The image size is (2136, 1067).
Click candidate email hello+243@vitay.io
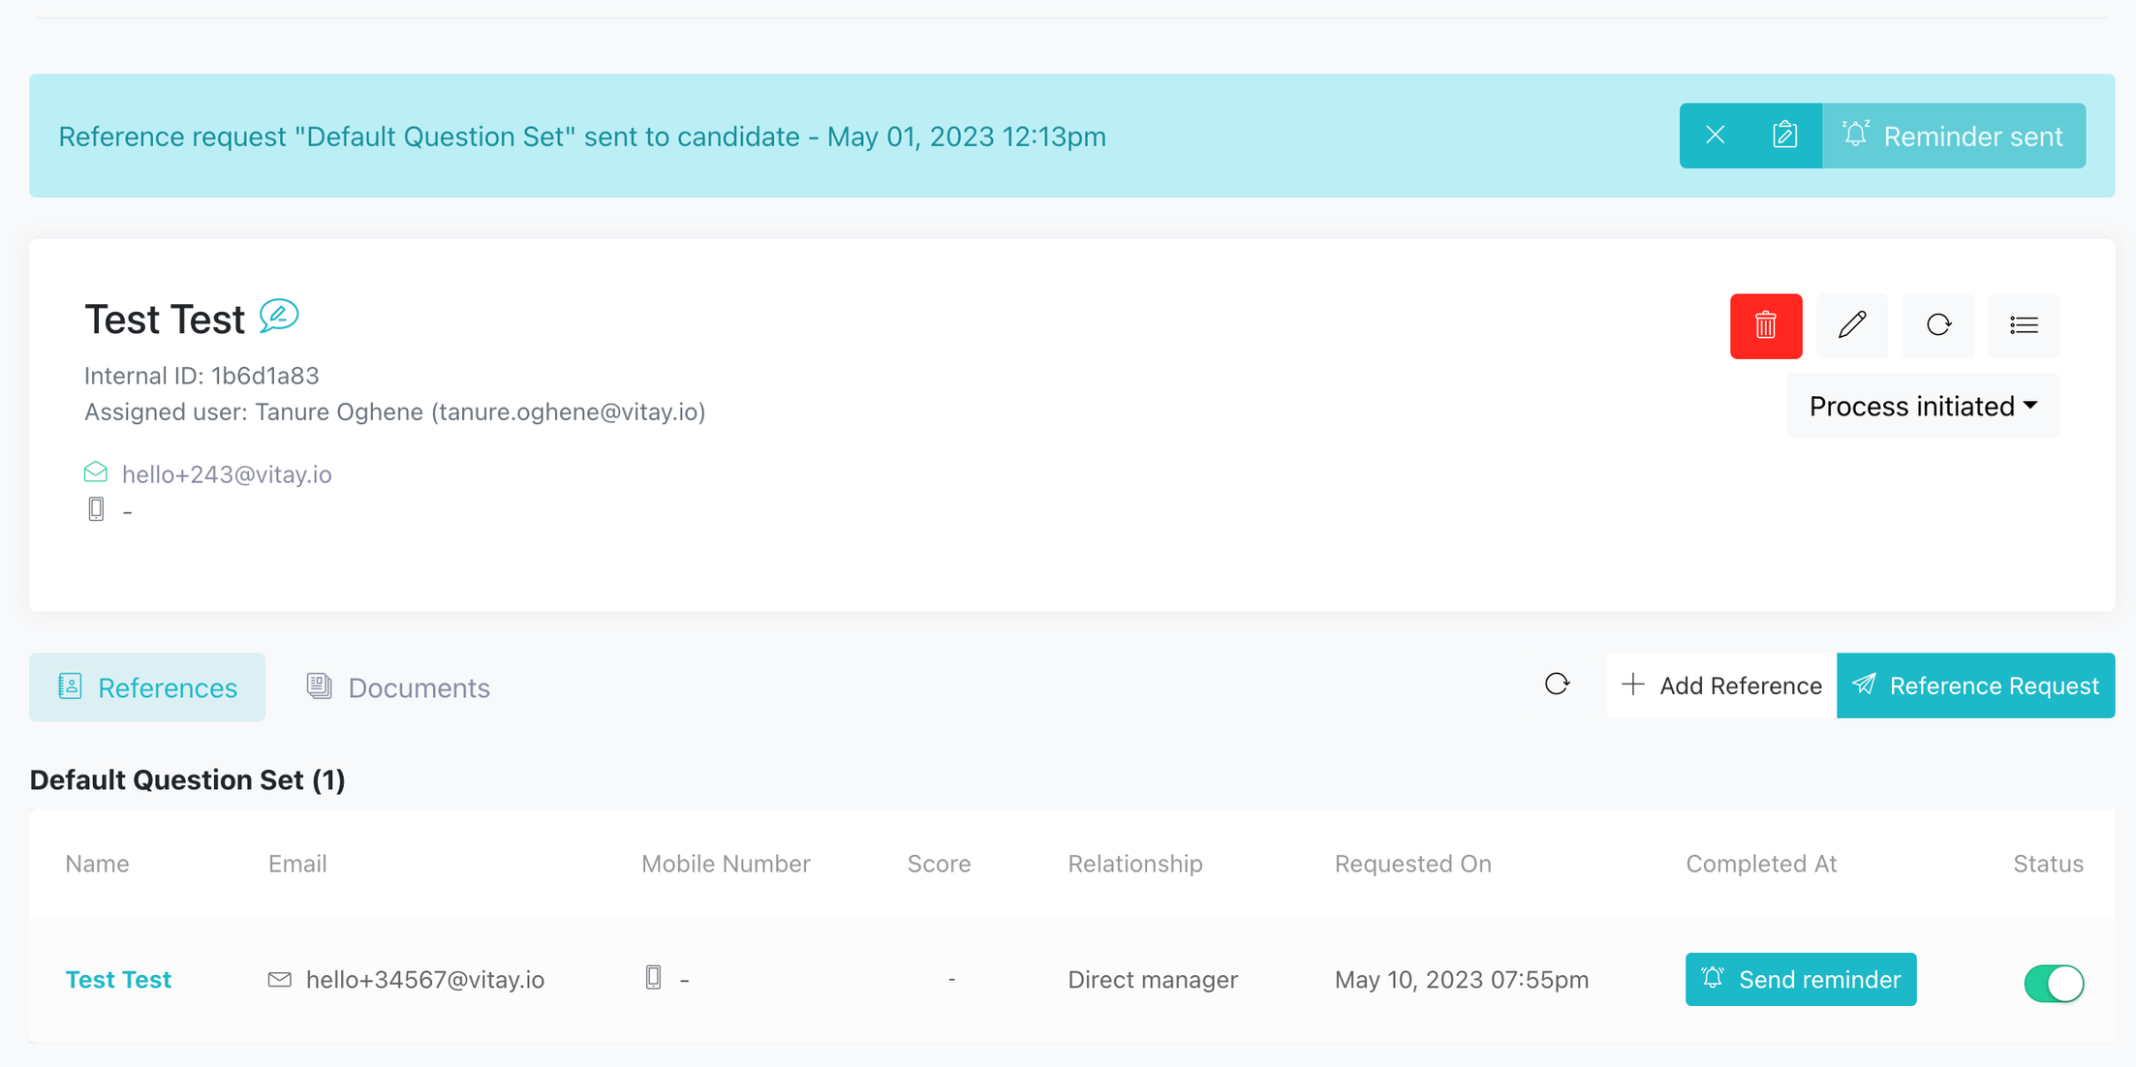tap(227, 474)
